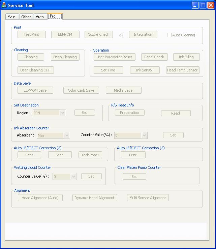Screen dimensions: 216x249
Task: Open the Region dropdown showing JPN
Action: pos(63,113)
